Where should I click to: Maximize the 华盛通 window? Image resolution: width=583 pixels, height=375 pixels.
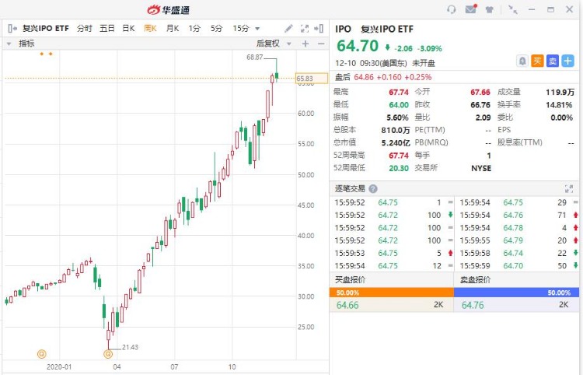point(550,9)
